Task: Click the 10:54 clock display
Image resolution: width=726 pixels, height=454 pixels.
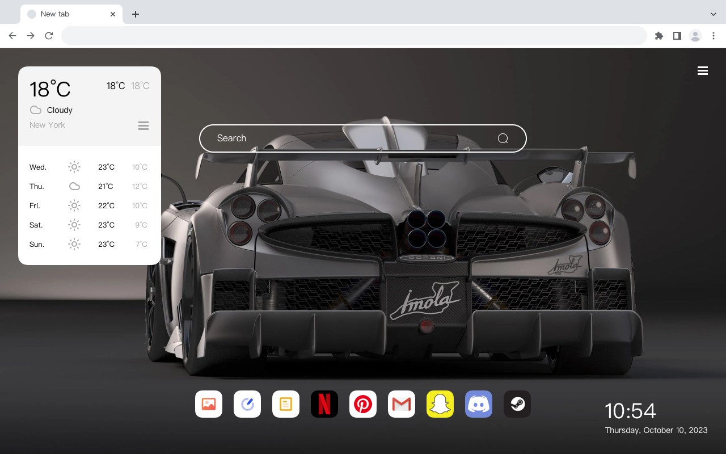Action: 630,411
